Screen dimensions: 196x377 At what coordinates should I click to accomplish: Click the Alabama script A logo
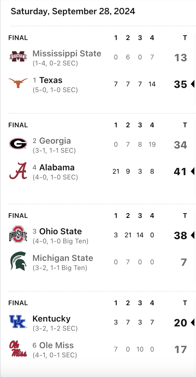(18, 171)
